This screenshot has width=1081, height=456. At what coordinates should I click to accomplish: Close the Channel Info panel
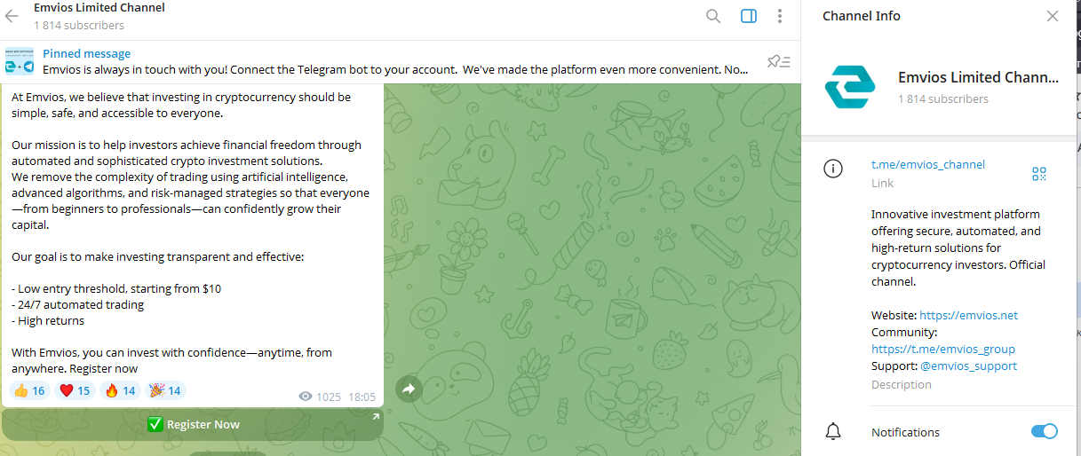[x=1052, y=16]
